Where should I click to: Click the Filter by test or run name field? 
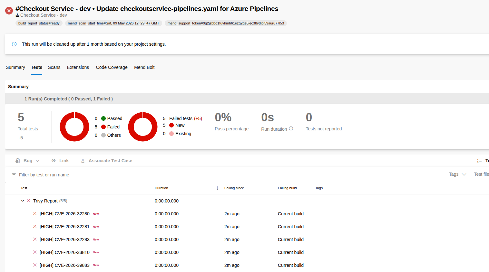click(x=44, y=175)
